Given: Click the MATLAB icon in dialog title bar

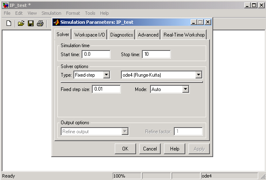Looking at the screenshot, I should pyautogui.click(x=56, y=22).
